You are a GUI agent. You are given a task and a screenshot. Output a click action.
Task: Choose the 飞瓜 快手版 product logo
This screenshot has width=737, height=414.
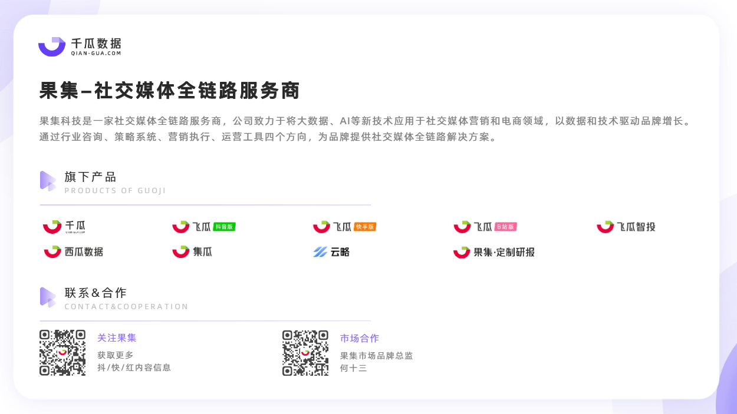(x=344, y=227)
